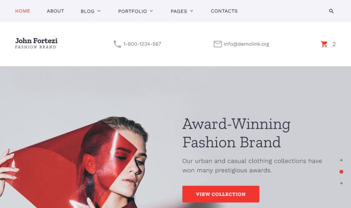Expand the Pages dropdown chevron
The height and width of the screenshot is (208, 351).
pos(192,11)
